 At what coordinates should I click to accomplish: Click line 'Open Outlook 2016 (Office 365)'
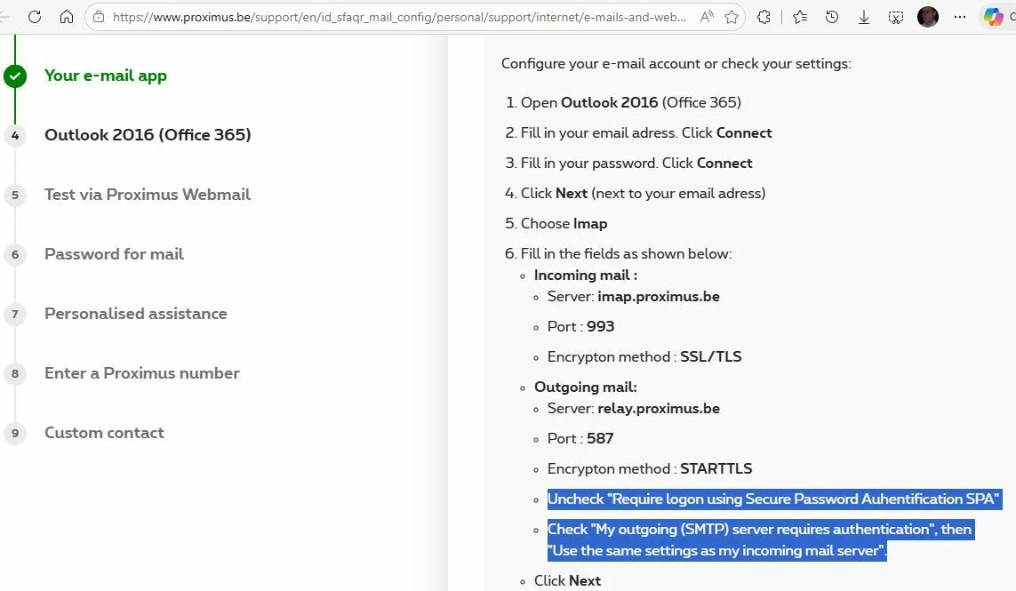tap(631, 102)
